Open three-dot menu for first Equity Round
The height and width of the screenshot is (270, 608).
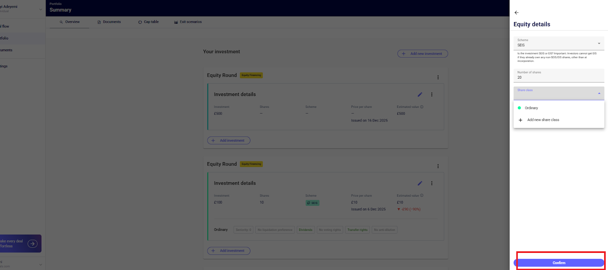tap(438, 77)
